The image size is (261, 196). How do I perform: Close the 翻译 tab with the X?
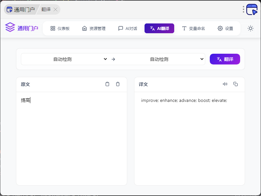click(x=55, y=9)
